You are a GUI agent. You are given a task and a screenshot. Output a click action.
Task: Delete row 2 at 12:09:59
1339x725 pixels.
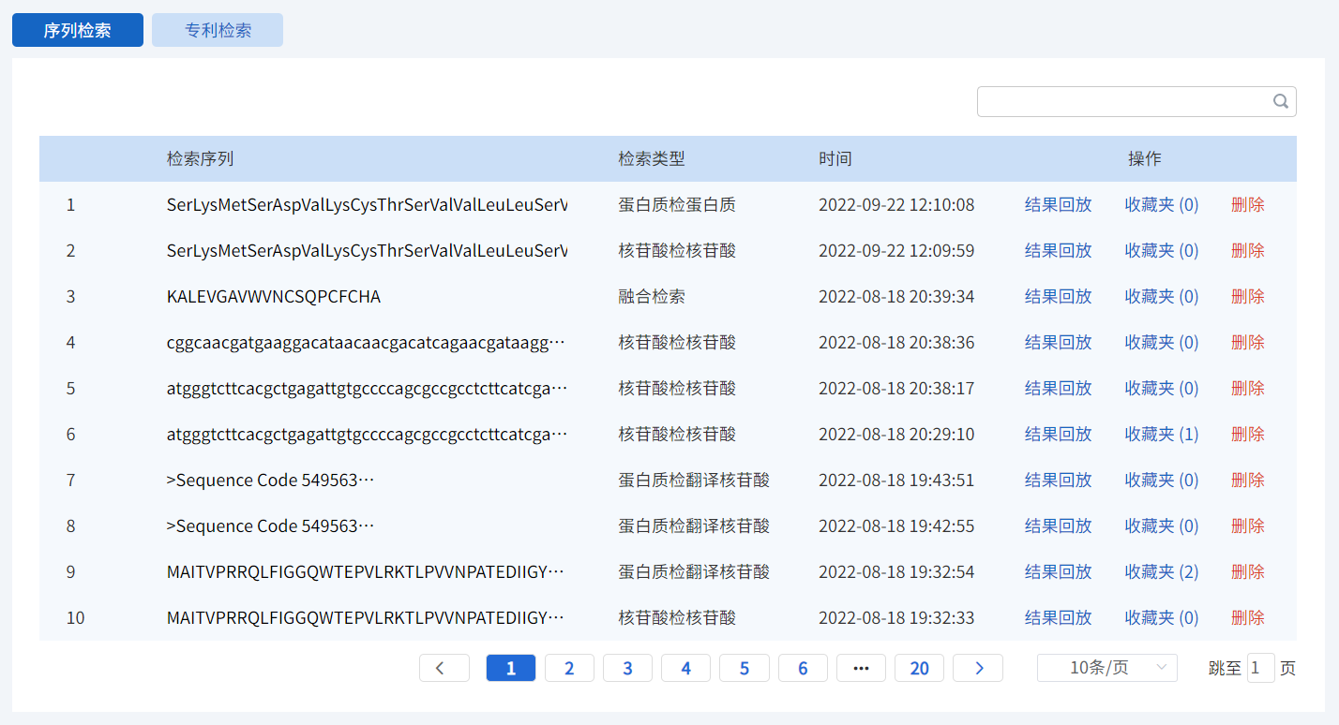pos(1248,250)
